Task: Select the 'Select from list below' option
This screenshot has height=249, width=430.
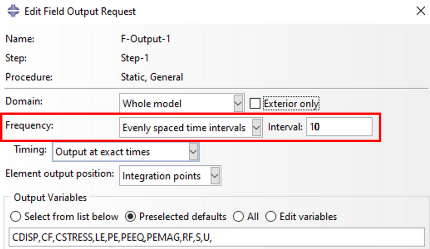Action: pos(15,217)
